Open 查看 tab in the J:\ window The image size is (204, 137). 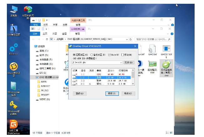64,34
